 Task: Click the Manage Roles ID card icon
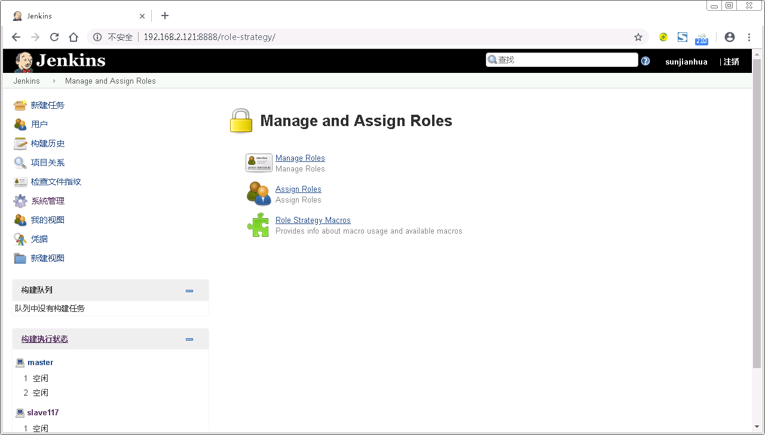(x=259, y=163)
